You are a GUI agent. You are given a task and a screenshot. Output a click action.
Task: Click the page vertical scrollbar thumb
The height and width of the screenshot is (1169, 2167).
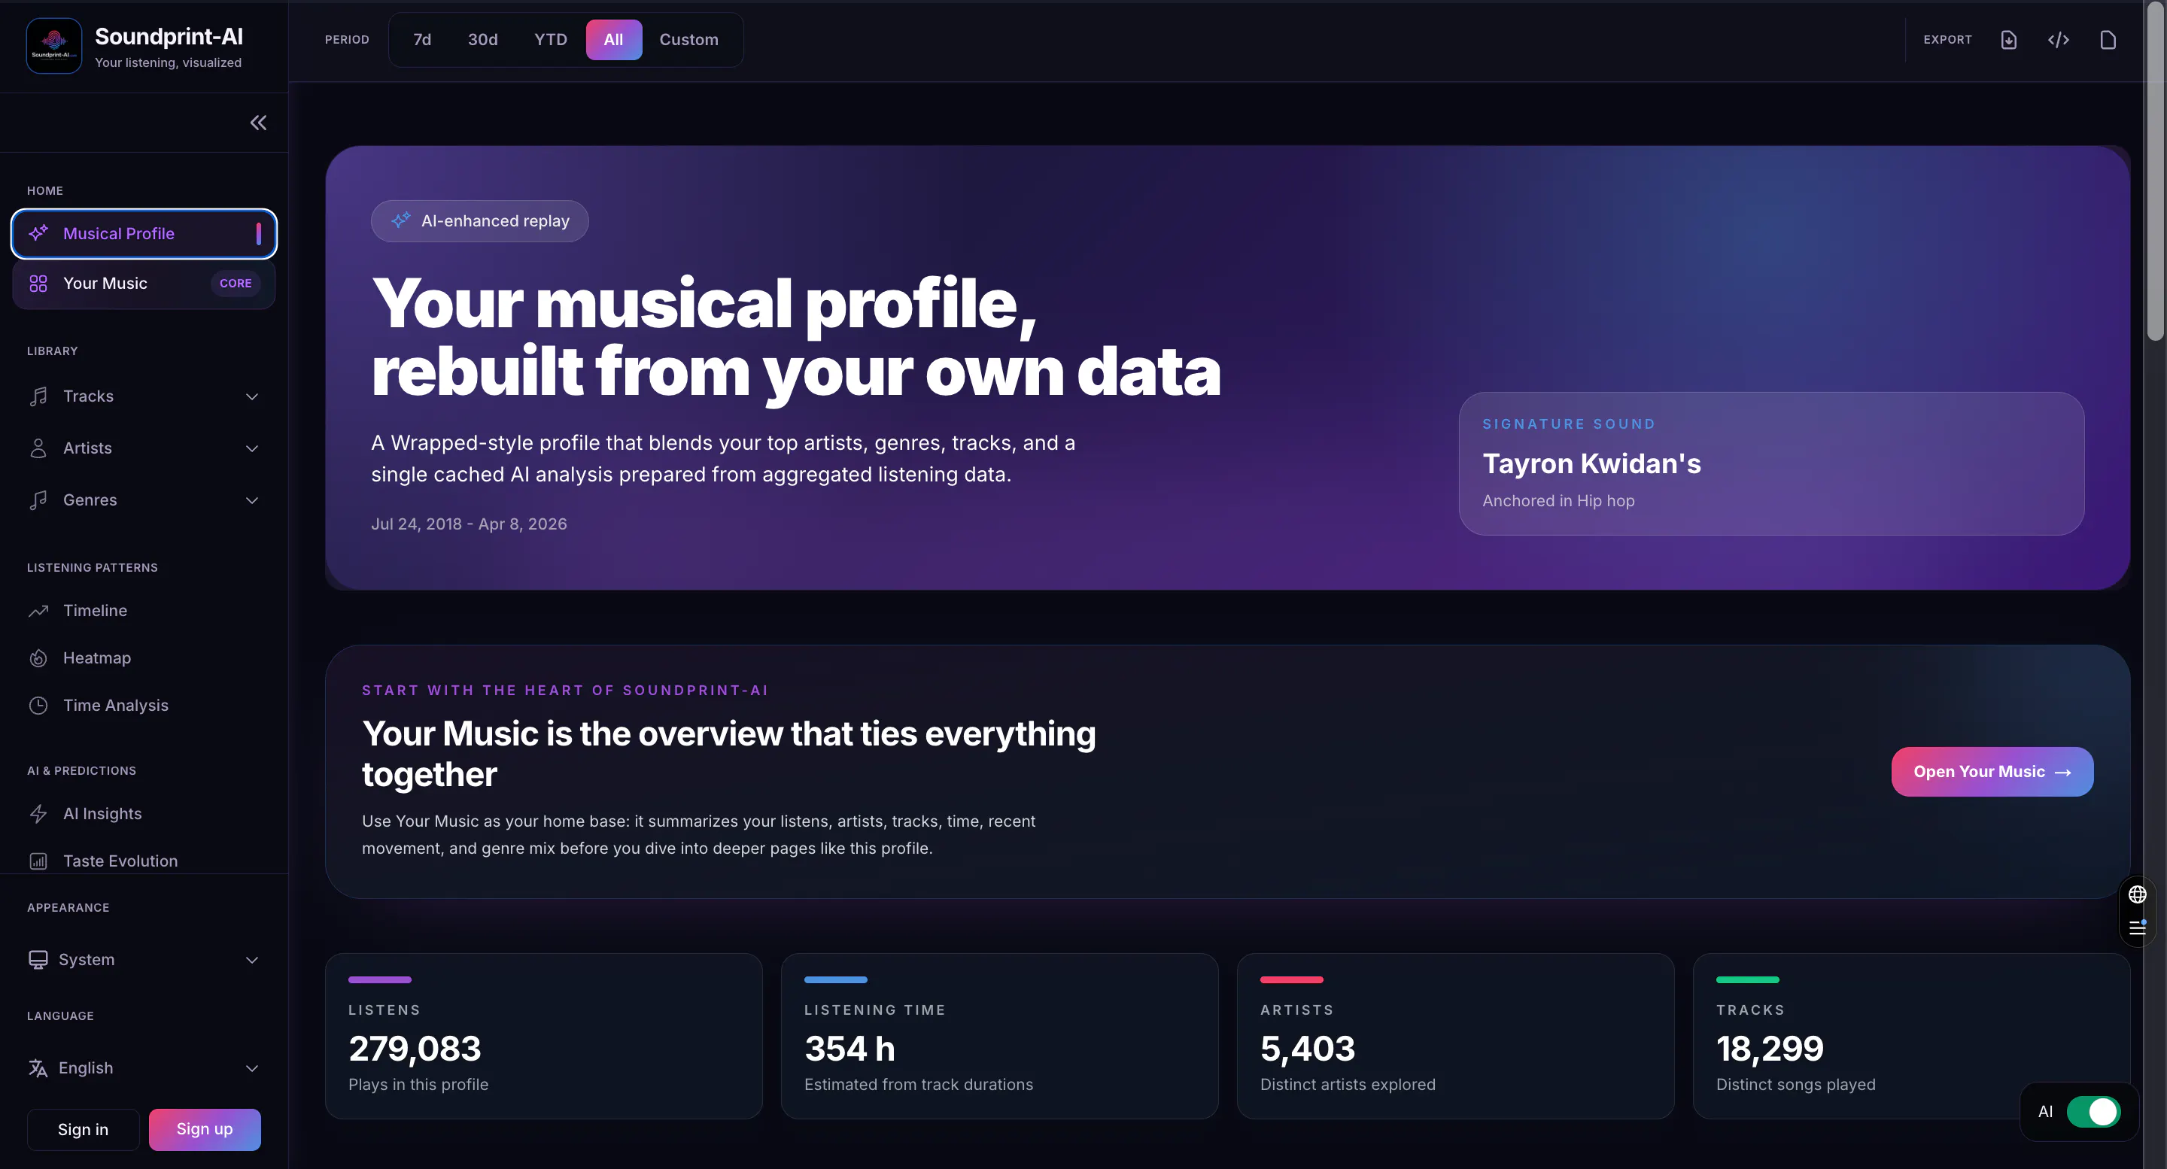(x=2155, y=172)
